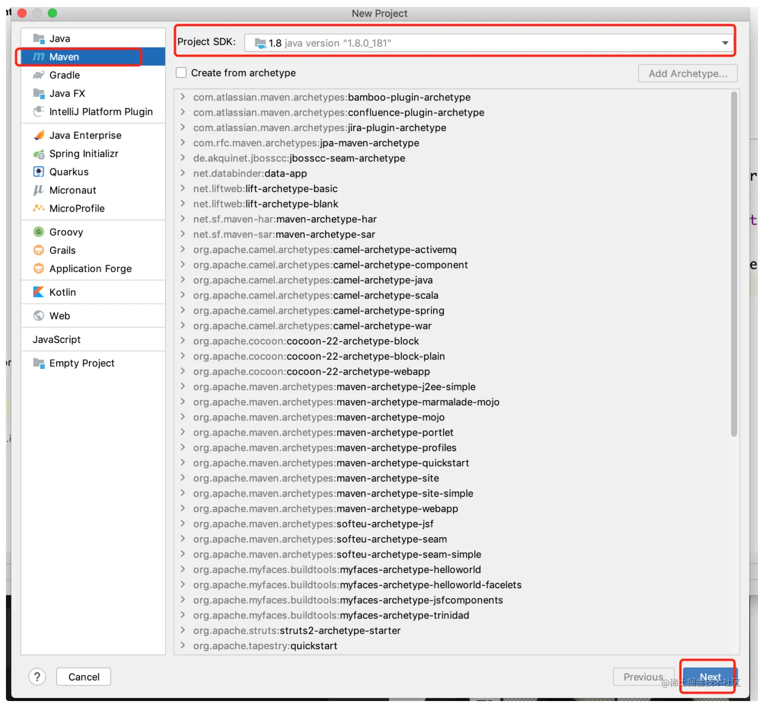Choose JavaScript project category
Screen dimensions: 758x705
pos(93,340)
